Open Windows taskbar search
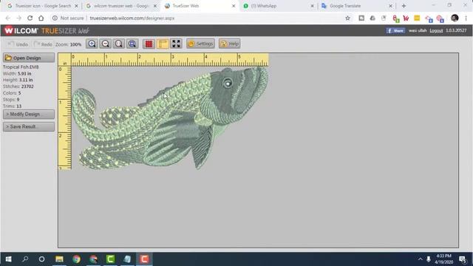 pos(25,259)
